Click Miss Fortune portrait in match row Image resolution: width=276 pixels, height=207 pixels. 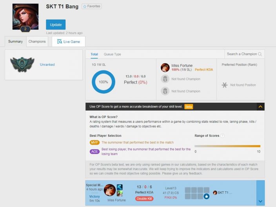[x=110, y=190]
